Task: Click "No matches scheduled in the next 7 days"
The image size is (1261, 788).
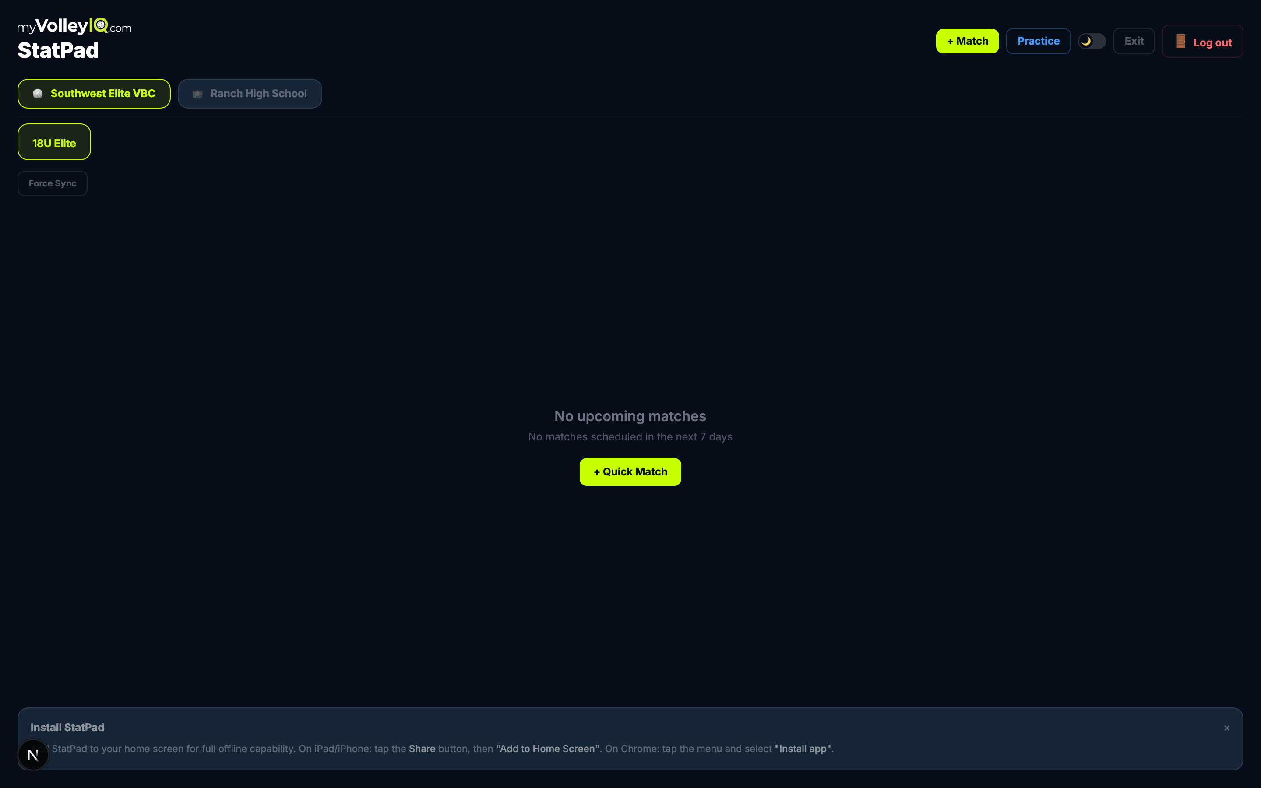Action: (x=630, y=437)
